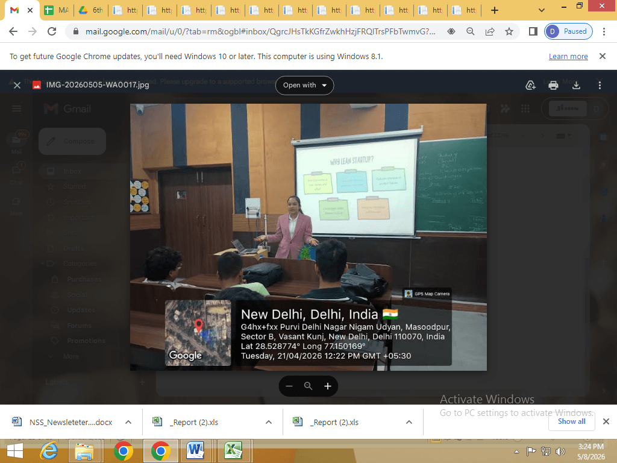Viewport: 617px width, 463px height.
Task: Open the volume control in tray
Action: (x=560, y=452)
